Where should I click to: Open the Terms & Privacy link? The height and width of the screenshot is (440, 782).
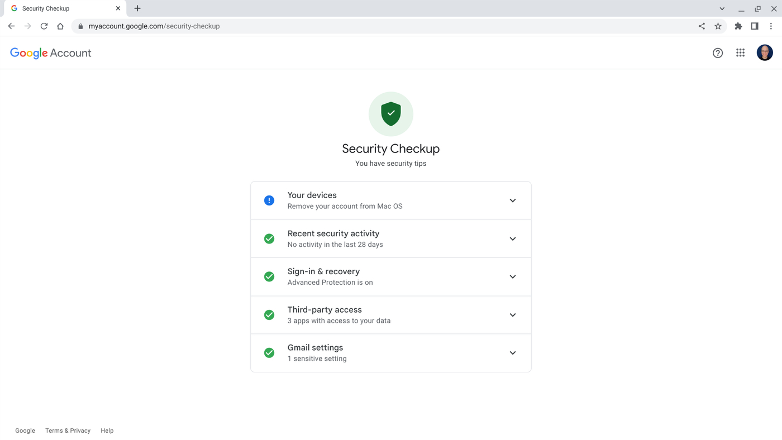pyautogui.click(x=68, y=430)
